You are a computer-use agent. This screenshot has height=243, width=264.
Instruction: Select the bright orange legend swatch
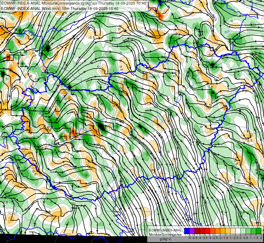click(x=218, y=231)
